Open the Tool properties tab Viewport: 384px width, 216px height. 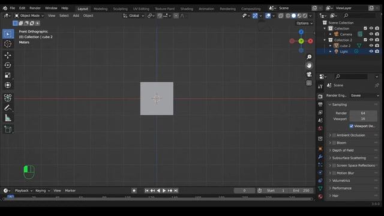320,86
